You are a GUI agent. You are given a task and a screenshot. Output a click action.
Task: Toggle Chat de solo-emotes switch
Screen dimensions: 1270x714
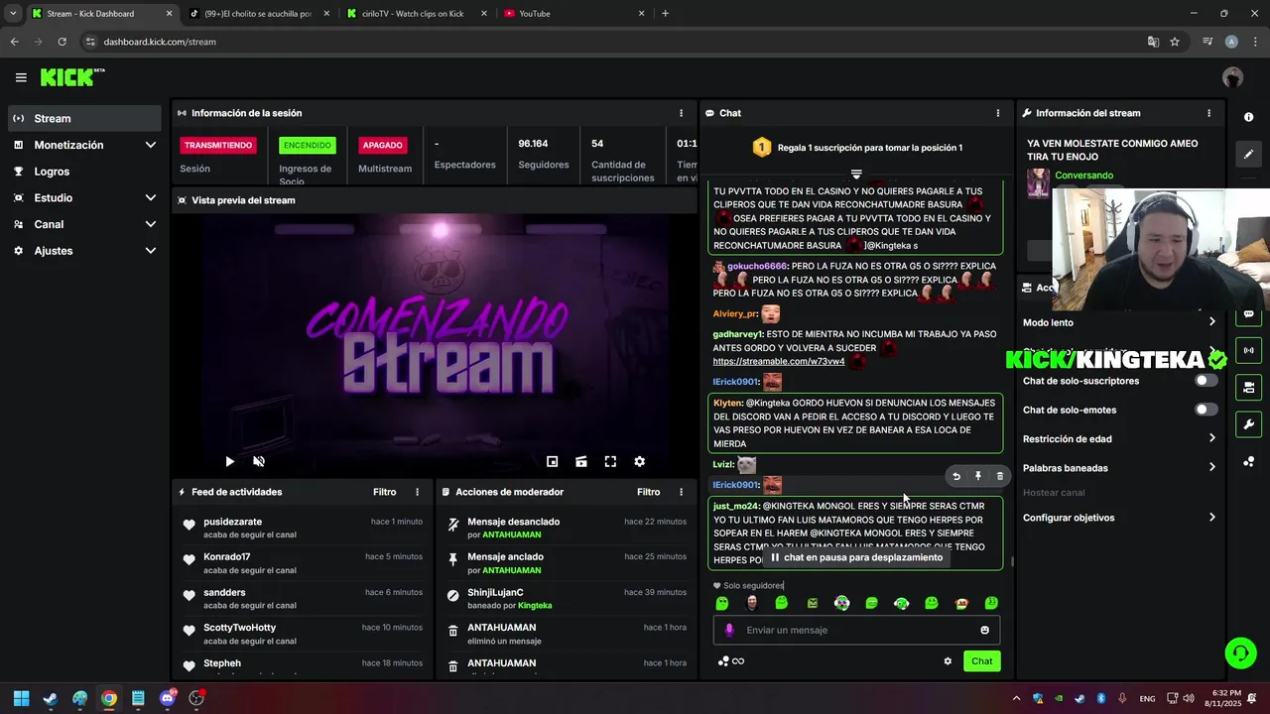(1206, 410)
